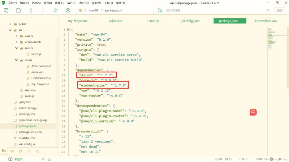Screen dimensions: 289x162
Task: Click the 行:10 line indicator in status bar
Action: coord(219,159)
